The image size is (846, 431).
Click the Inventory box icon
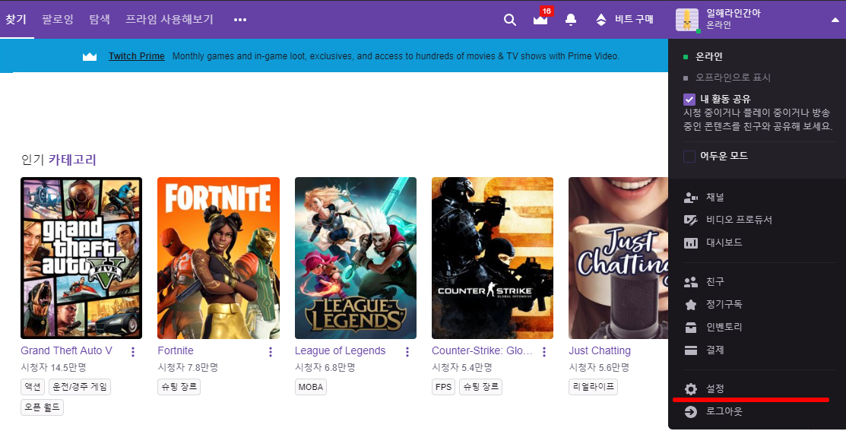coord(691,327)
